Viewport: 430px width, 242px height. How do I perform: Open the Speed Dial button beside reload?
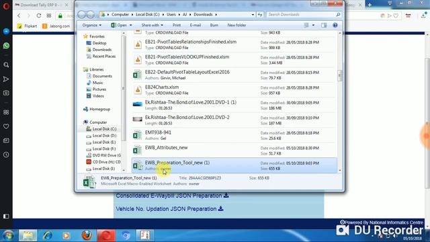pyautogui.click(x=49, y=15)
